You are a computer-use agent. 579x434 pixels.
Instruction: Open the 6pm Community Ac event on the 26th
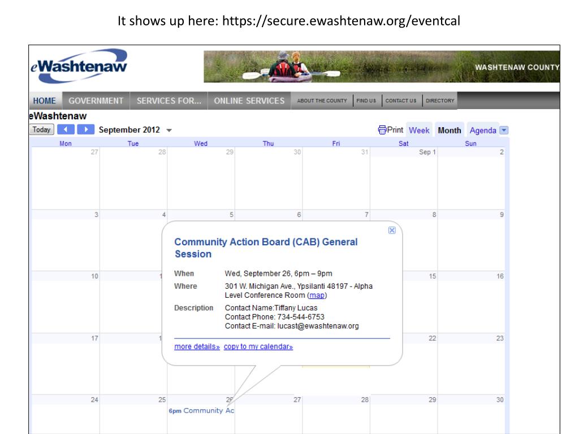click(201, 410)
